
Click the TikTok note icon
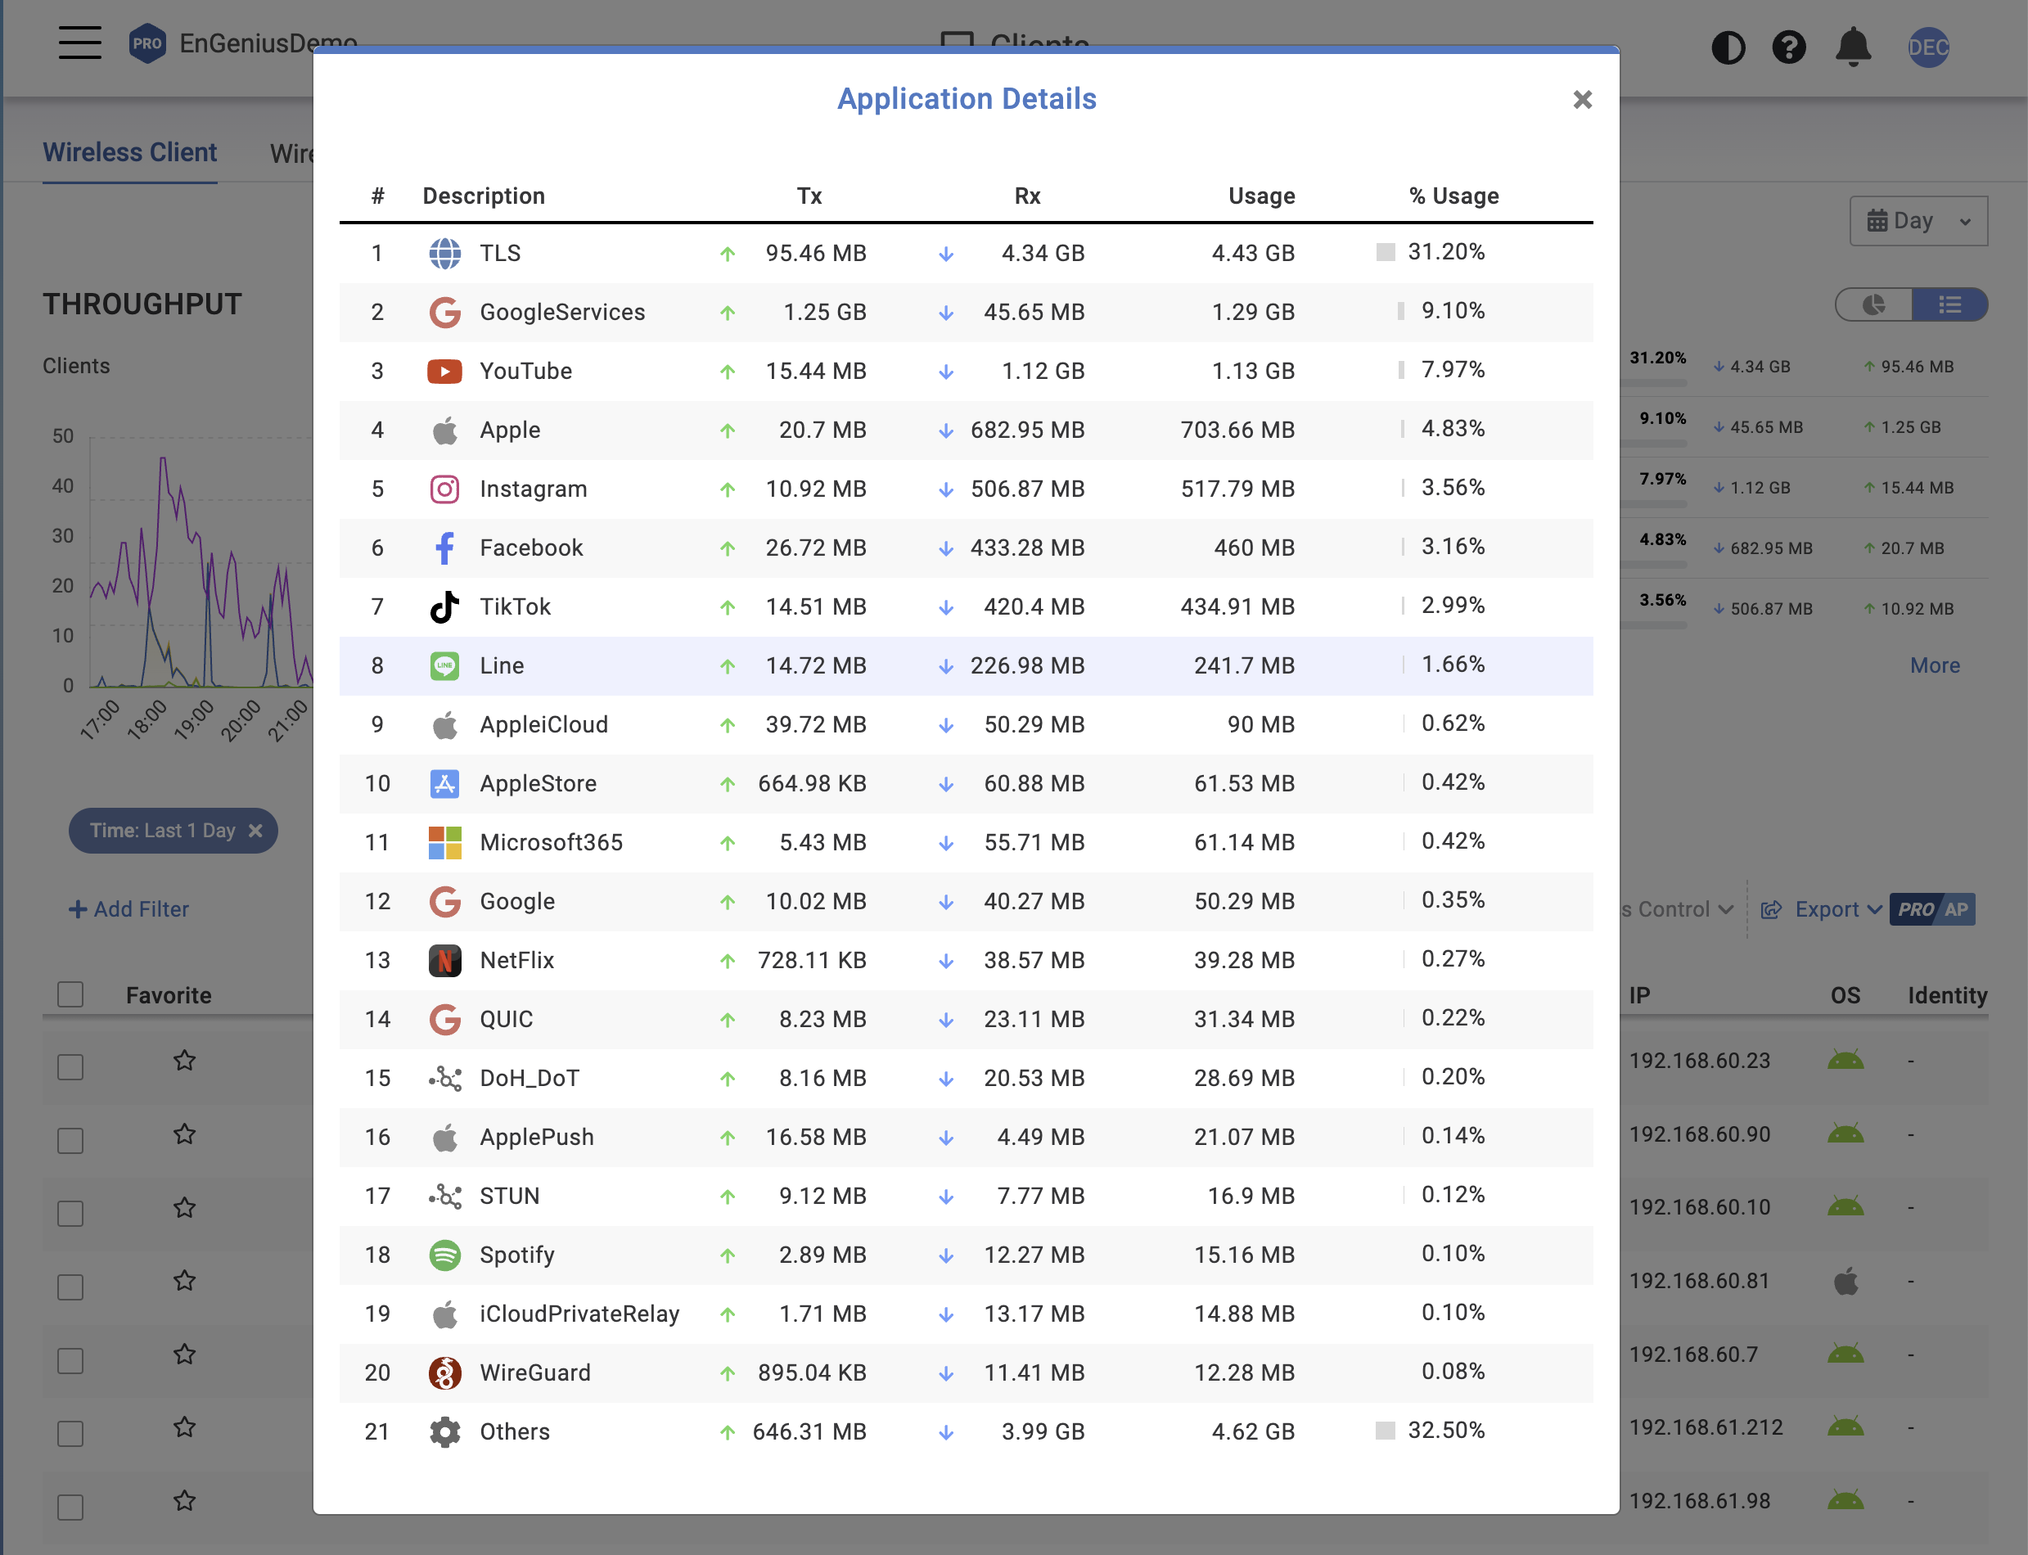click(444, 607)
